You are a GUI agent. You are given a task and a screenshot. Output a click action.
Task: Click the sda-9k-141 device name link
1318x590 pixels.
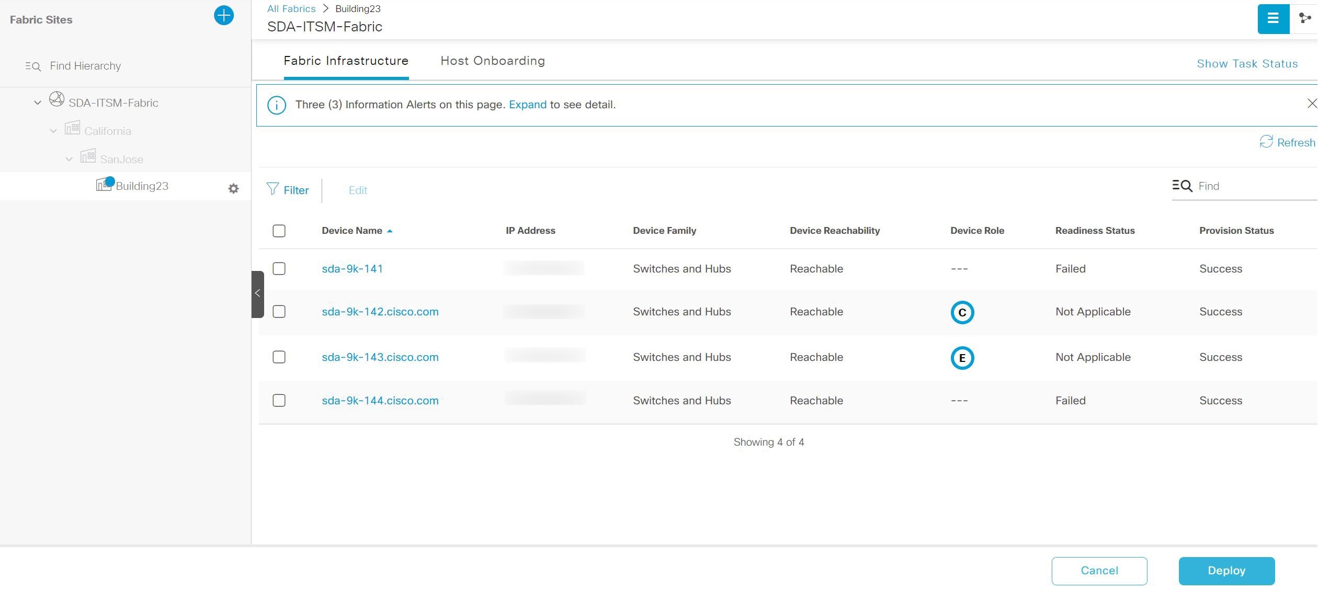352,268
